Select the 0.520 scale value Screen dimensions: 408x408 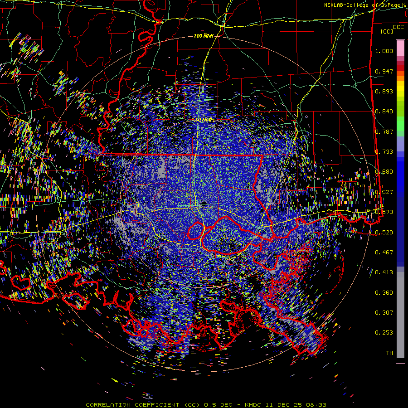(384, 232)
